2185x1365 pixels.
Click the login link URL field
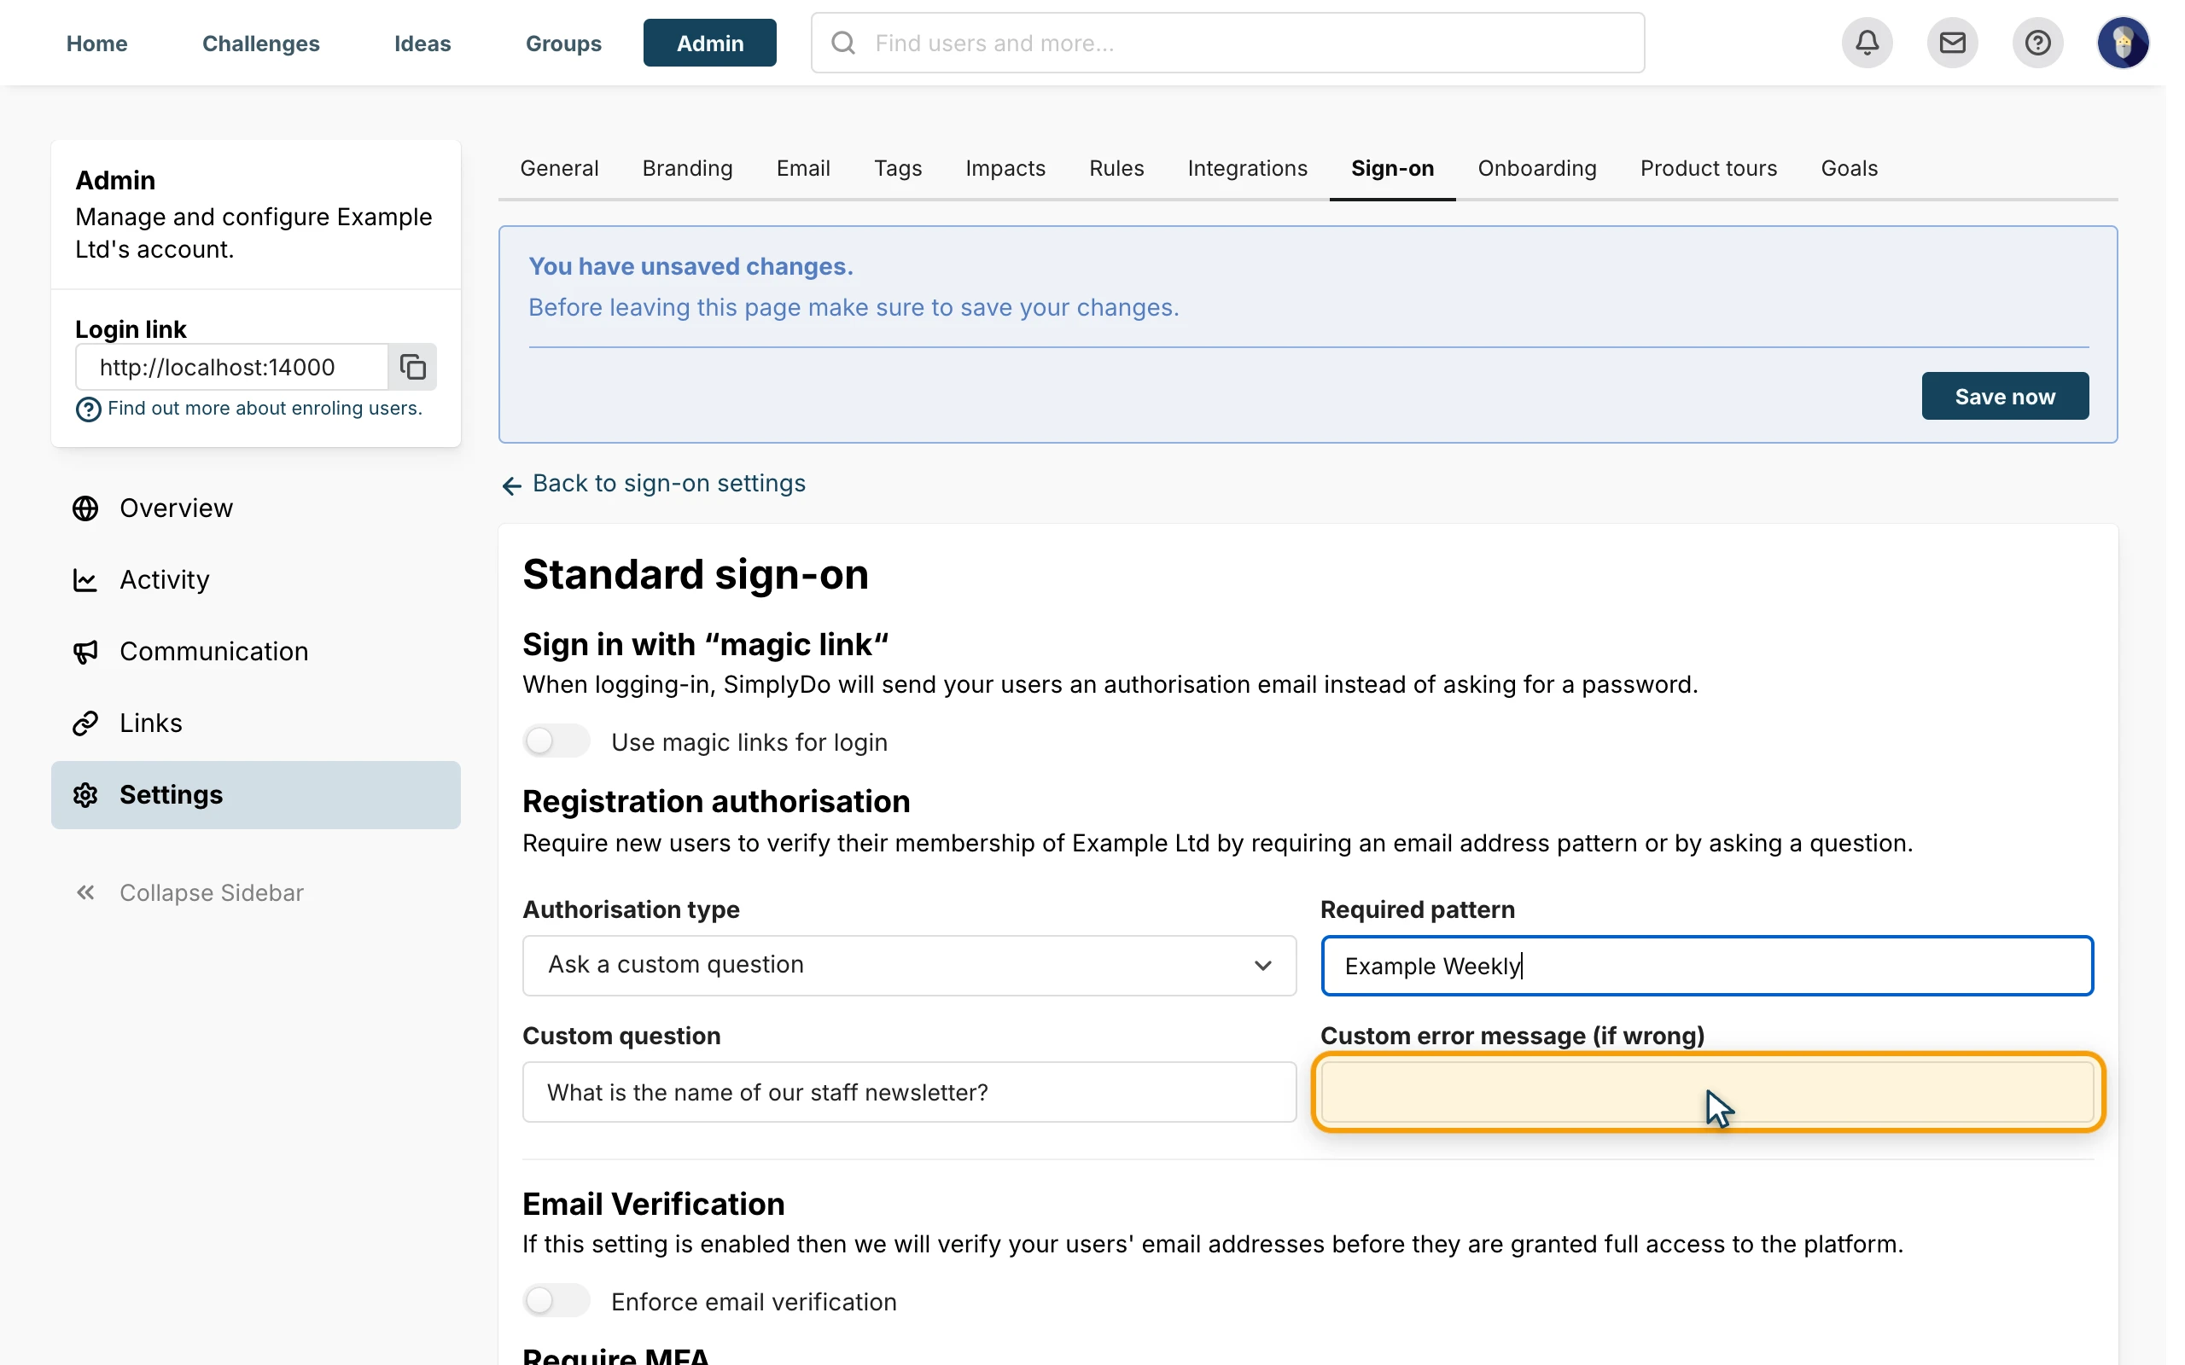232,367
